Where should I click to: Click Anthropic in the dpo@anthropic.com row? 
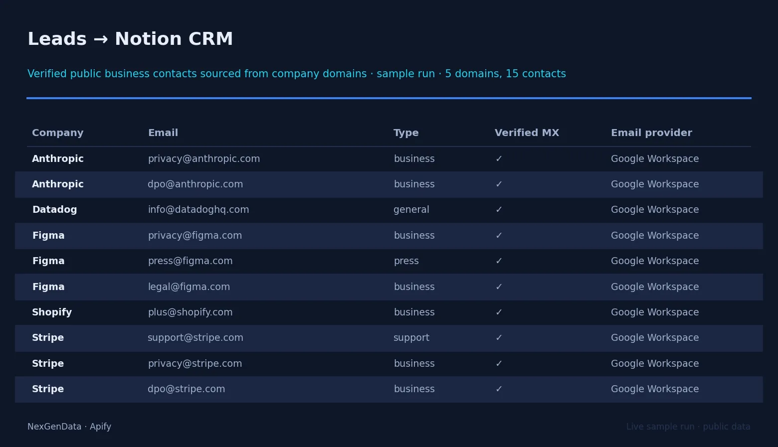tap(58, 184)
